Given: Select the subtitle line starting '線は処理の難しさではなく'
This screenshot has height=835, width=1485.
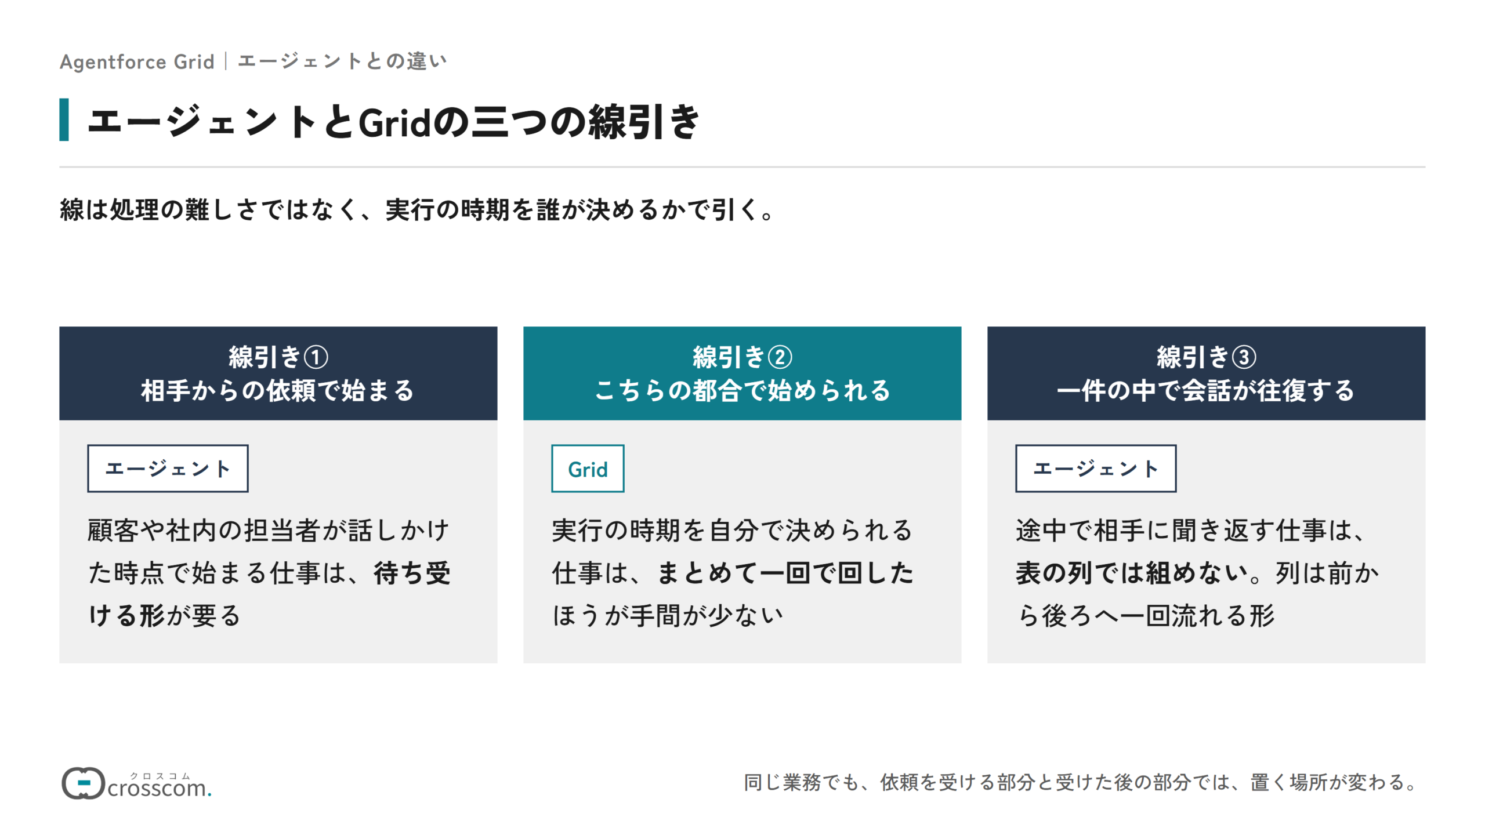Looking at the screenshot, I should [416, 209].
